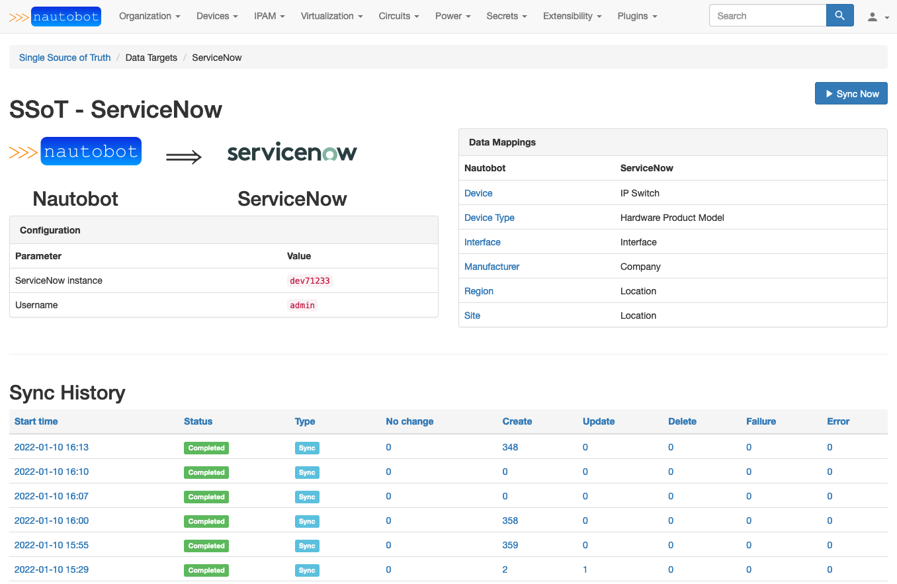
Task: Open the user profile icon menu
Action: tap(877, 17)
